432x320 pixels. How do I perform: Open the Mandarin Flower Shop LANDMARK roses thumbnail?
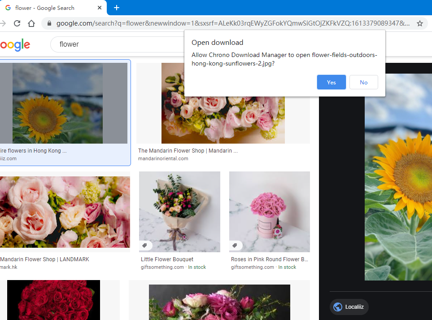coord(65,212)
